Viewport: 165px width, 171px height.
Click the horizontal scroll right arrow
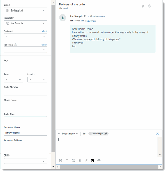(x=160, y=167)
